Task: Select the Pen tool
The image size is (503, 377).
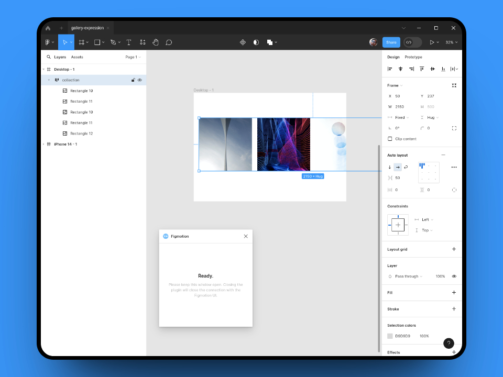Action: point(113,42)
